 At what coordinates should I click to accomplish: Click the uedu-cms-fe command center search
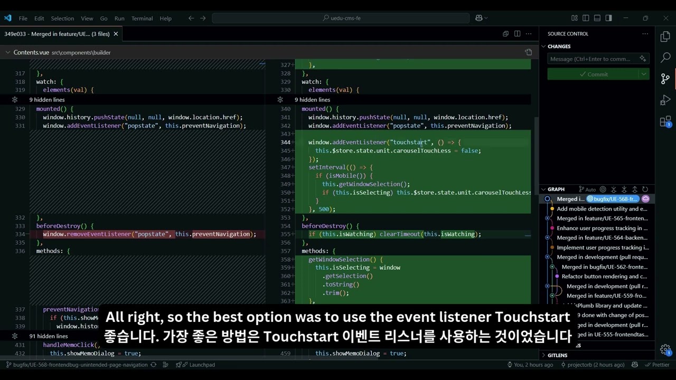coord(341,18)
